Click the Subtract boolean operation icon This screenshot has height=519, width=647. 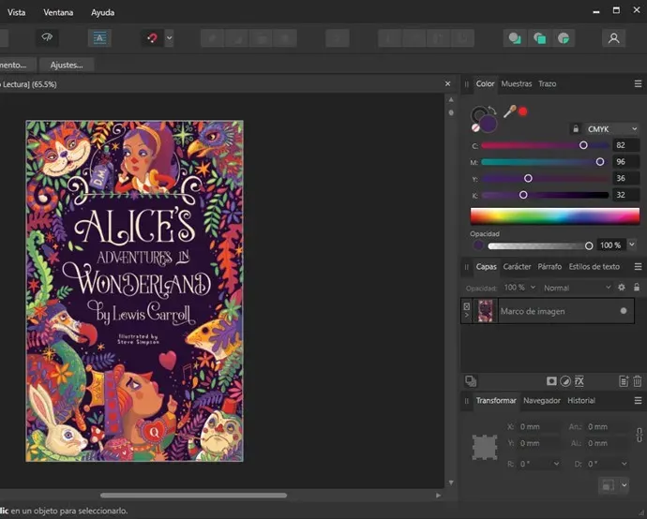coord(539,38)
